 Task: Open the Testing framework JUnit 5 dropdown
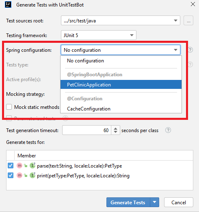pyautogui.click(x=99, y=35)
